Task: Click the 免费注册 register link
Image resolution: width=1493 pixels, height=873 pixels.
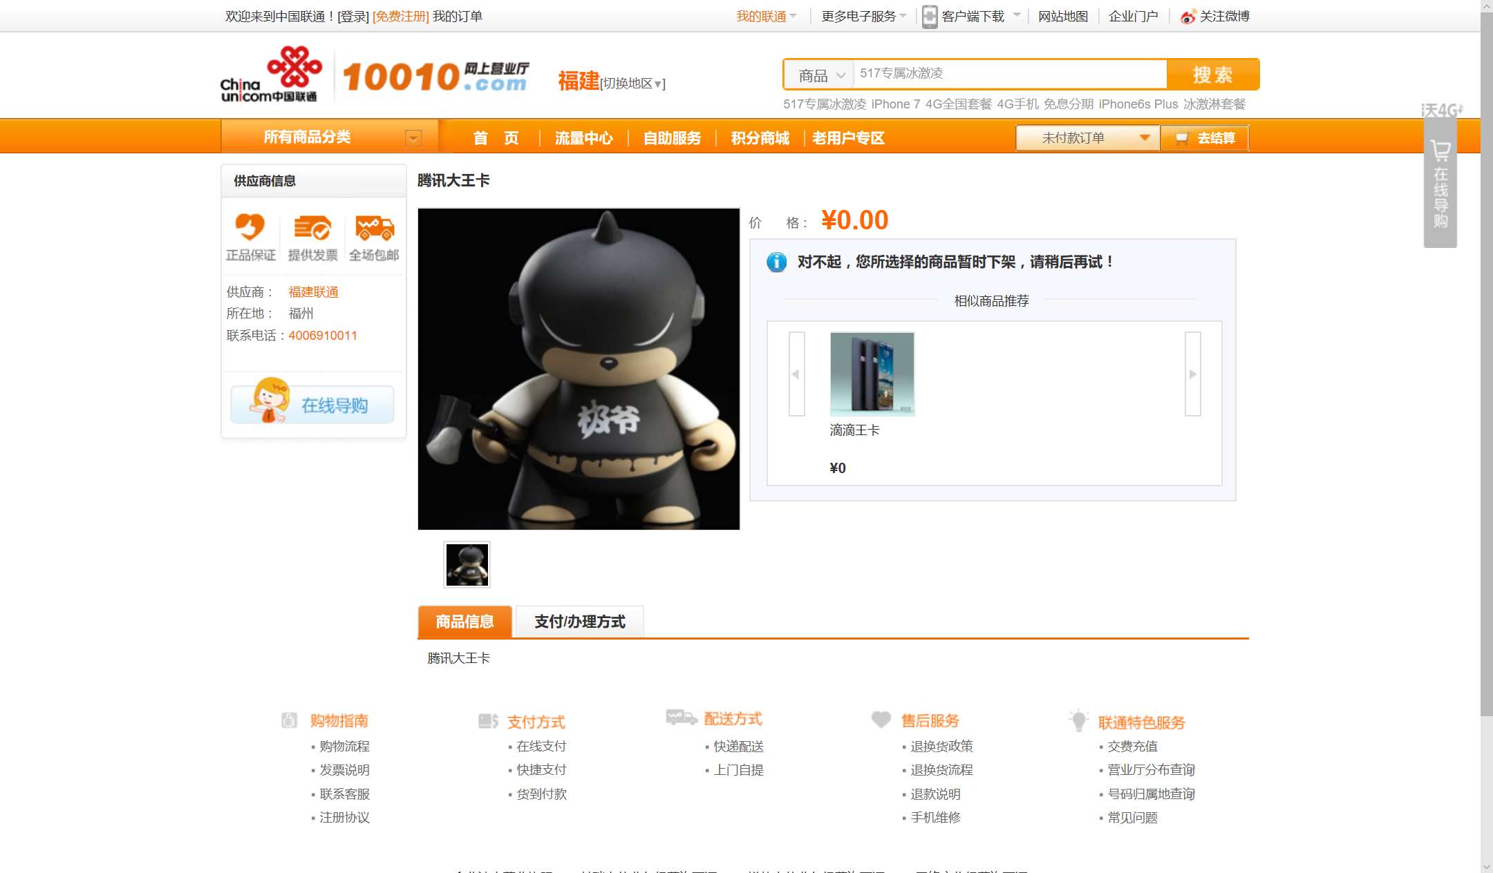Action: point(401,17)
